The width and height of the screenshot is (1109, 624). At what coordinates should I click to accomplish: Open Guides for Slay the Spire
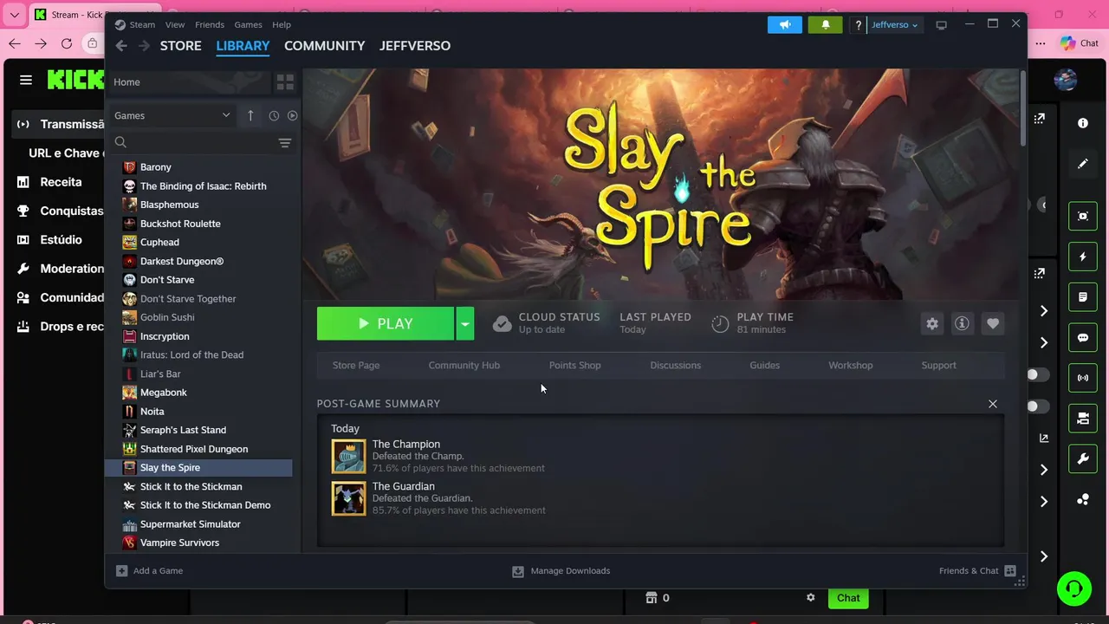coord(764,365)
